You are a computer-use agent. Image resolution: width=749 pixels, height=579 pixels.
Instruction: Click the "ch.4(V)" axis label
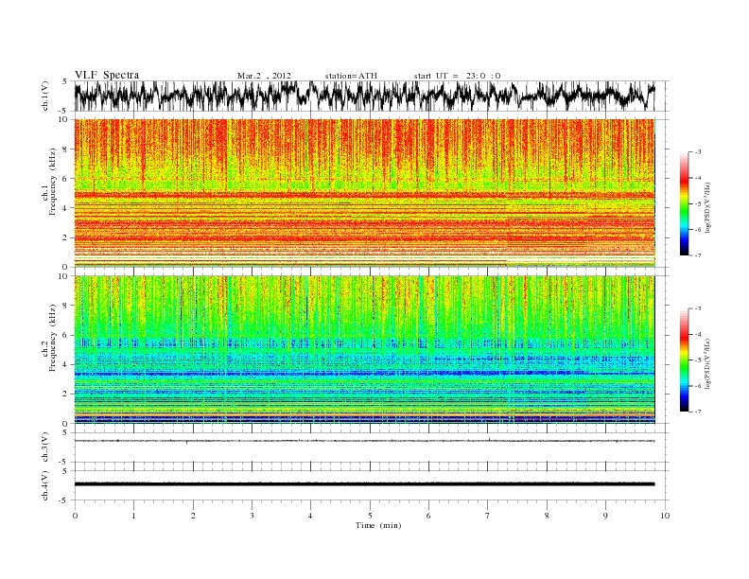click(44, 485)
